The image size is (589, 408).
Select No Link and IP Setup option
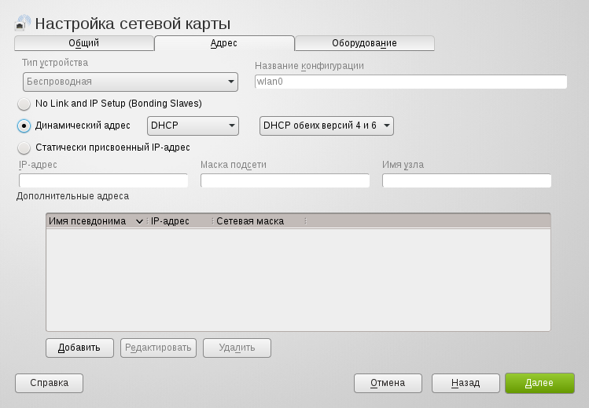24,104
